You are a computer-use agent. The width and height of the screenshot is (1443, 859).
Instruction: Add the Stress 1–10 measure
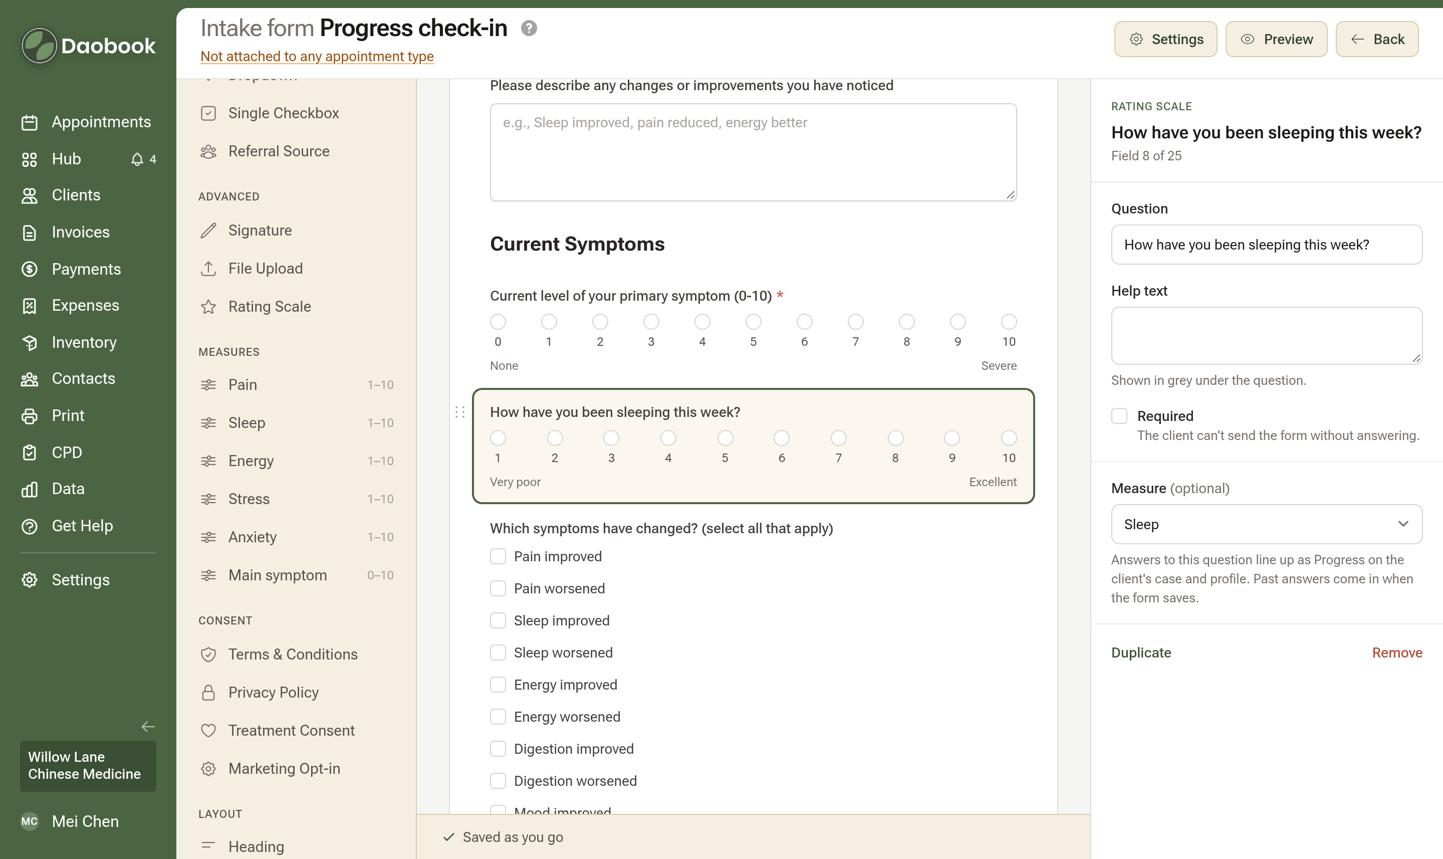[297, 499]
